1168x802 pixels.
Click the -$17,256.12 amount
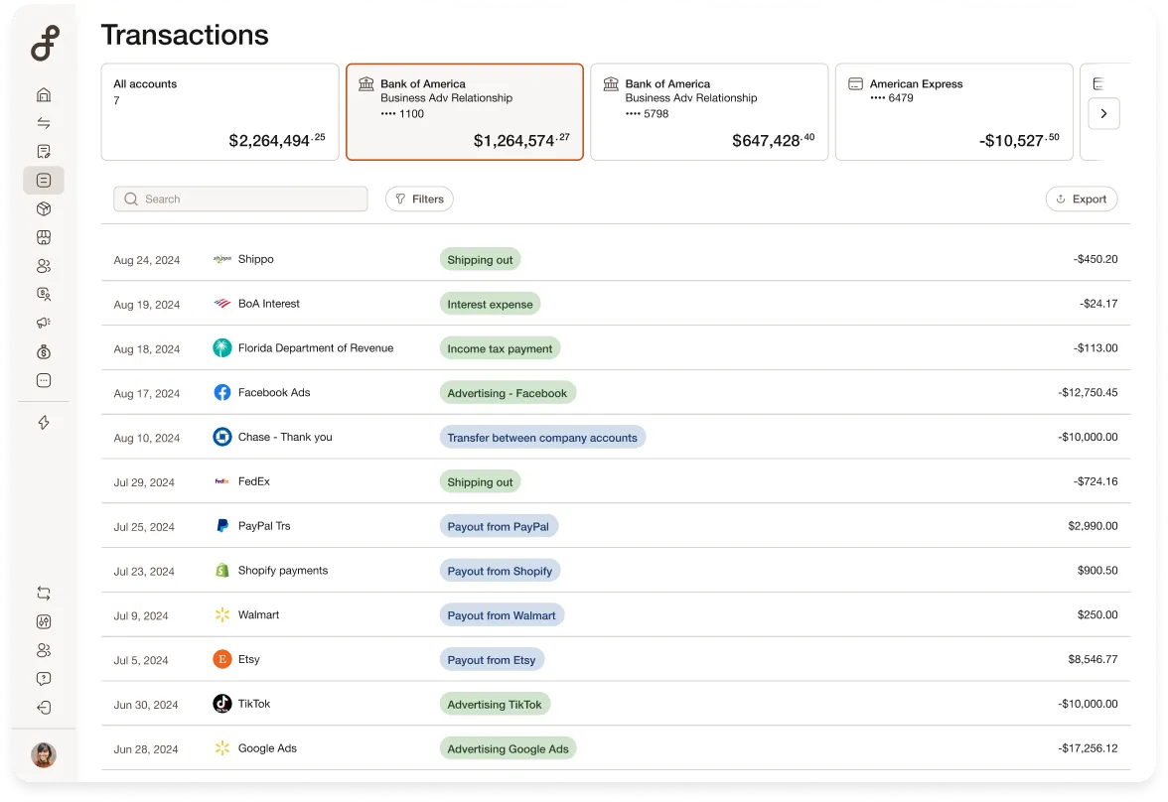point(1088,748)
